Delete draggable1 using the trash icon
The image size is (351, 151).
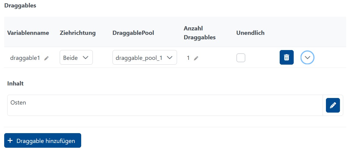(287, 57)
